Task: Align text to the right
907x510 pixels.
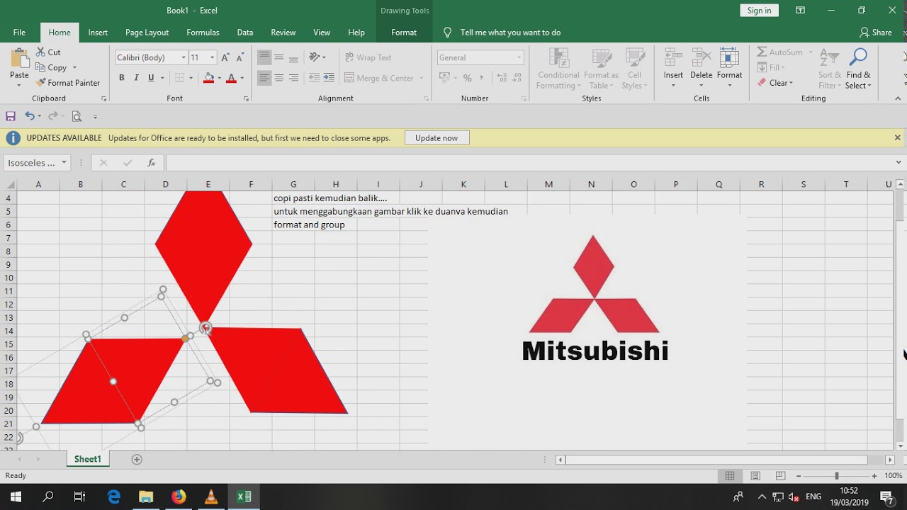Action: point(294,78)
